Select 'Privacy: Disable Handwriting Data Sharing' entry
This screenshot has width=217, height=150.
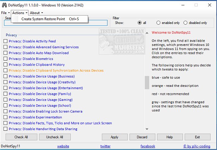pyautogui.click(x=43, y=129)
